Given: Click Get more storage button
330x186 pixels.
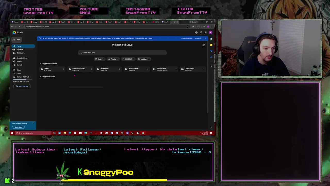Looking at the screenshot, I should (22, 86).
